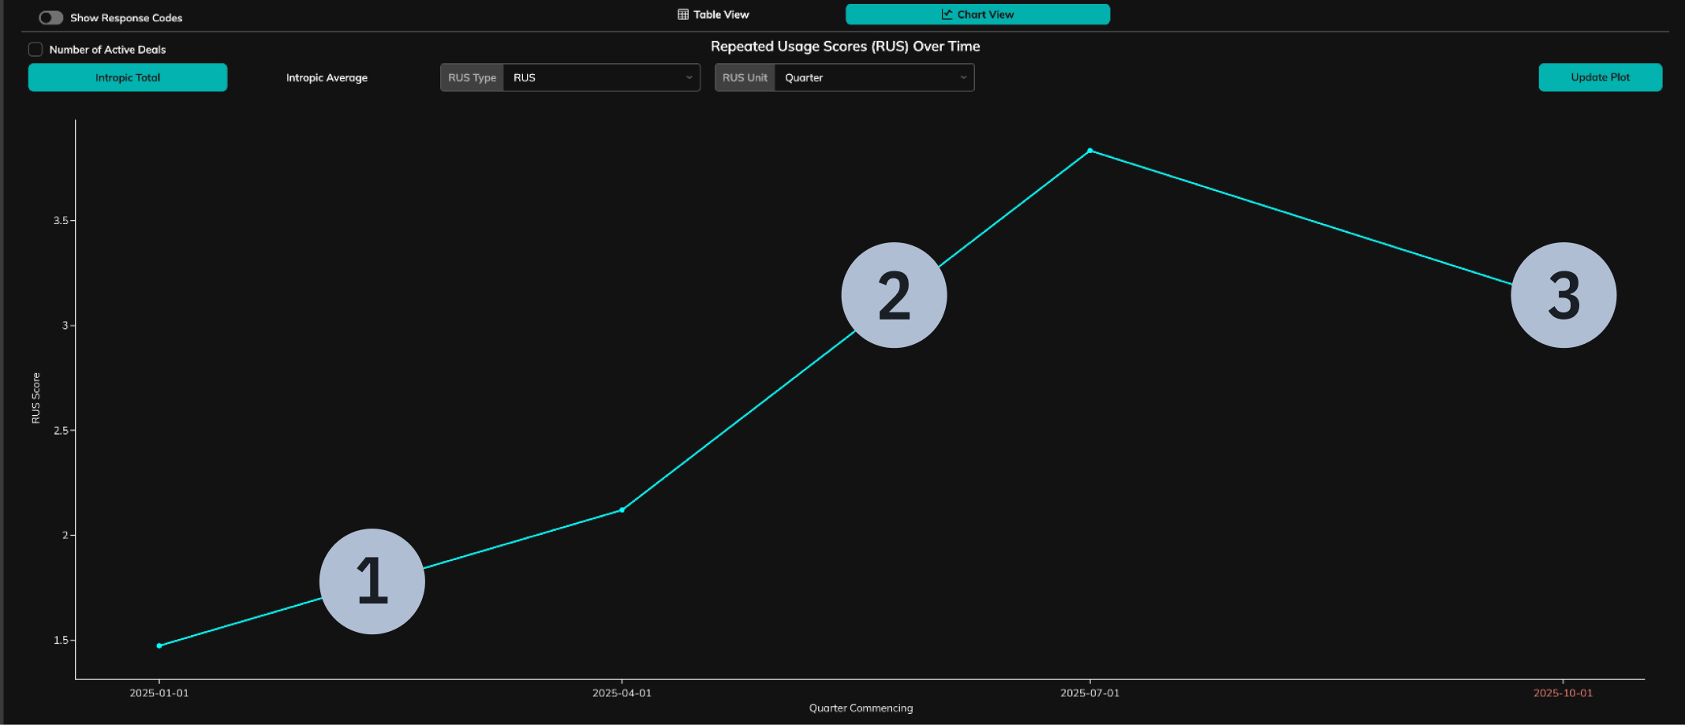Switch to the Chart View tab
Image resolution: width=1685 pixels, height=725 pixels.
(x=977, y=14)
